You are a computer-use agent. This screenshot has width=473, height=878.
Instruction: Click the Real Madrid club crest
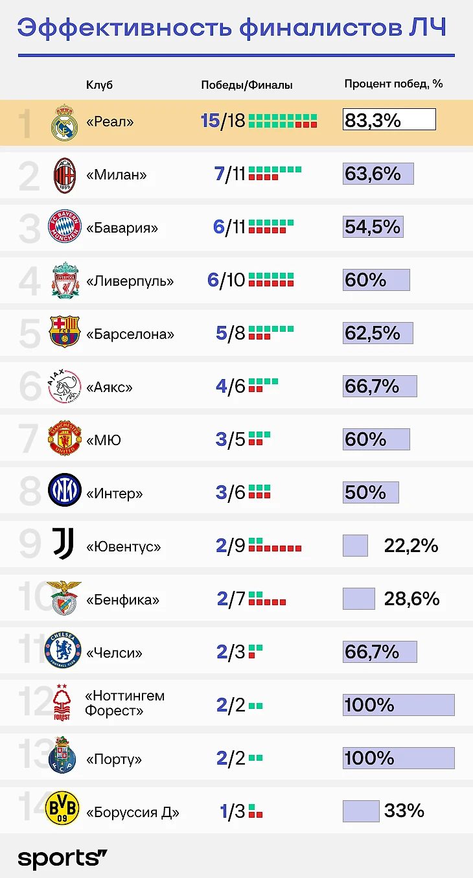[x=65, y=122]
